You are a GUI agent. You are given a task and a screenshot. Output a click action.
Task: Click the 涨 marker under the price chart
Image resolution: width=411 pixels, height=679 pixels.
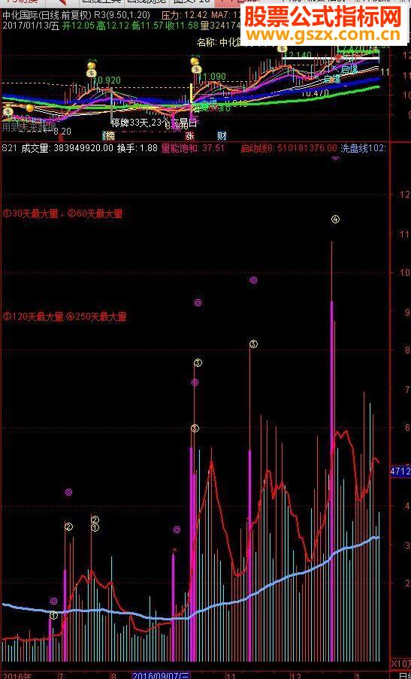click(x=189, y=136)
